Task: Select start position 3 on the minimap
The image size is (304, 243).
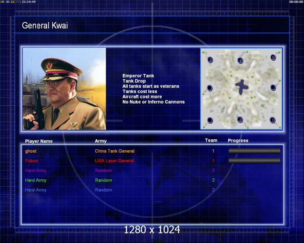Action: pyautogui.click(x=210, y=60)
